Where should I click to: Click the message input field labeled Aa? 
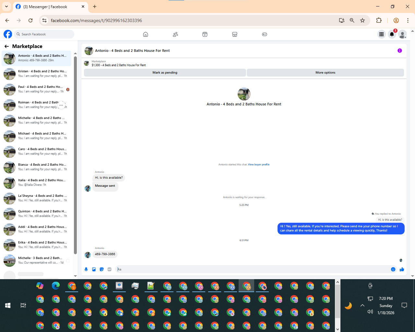click(x=253, y=269)
